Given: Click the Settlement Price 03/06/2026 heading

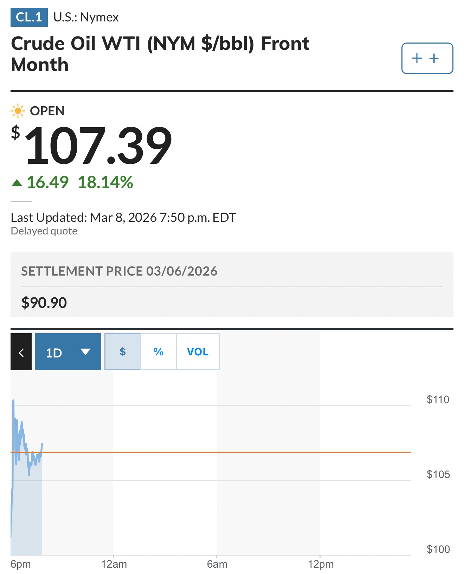Looking at the screenshot, I should pyautogui.click(x=119, y=271).
